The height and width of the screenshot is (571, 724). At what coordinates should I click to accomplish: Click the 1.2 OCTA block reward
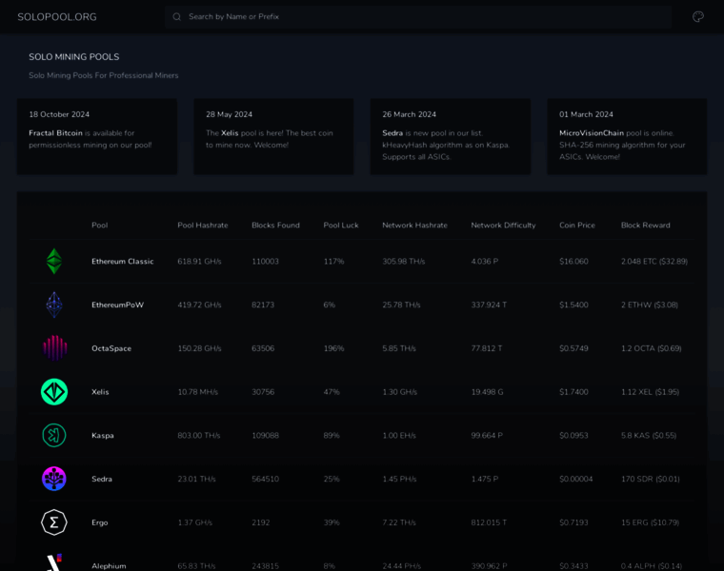tap(651, 348)
